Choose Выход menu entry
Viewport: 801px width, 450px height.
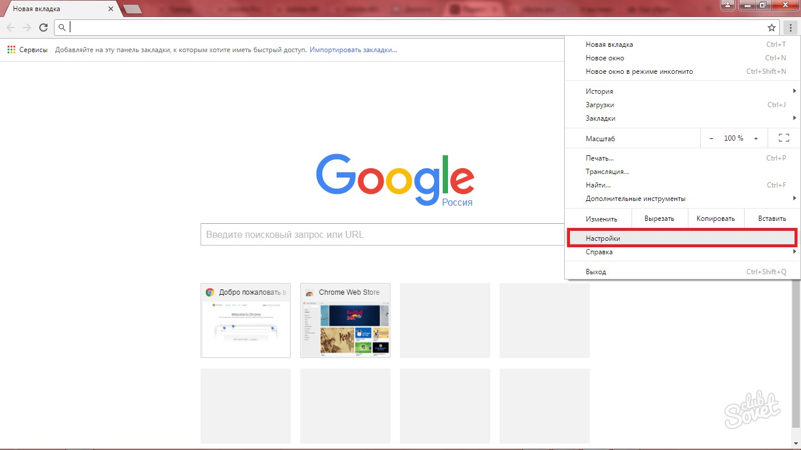[x=683, y=272]
